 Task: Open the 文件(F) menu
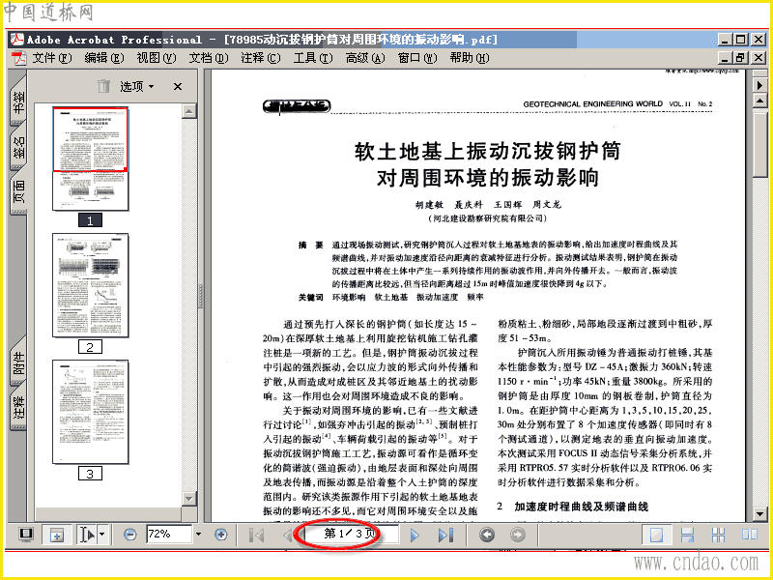coord(52,58)
